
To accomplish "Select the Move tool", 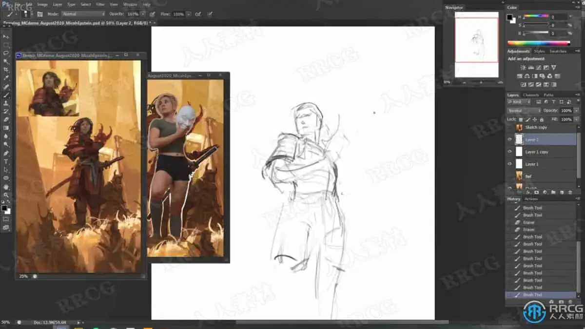I will tap(6, 37).
